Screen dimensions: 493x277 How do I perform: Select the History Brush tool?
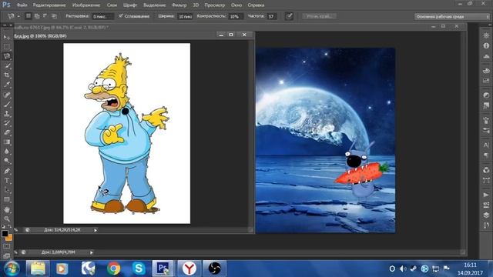[7, 123]
